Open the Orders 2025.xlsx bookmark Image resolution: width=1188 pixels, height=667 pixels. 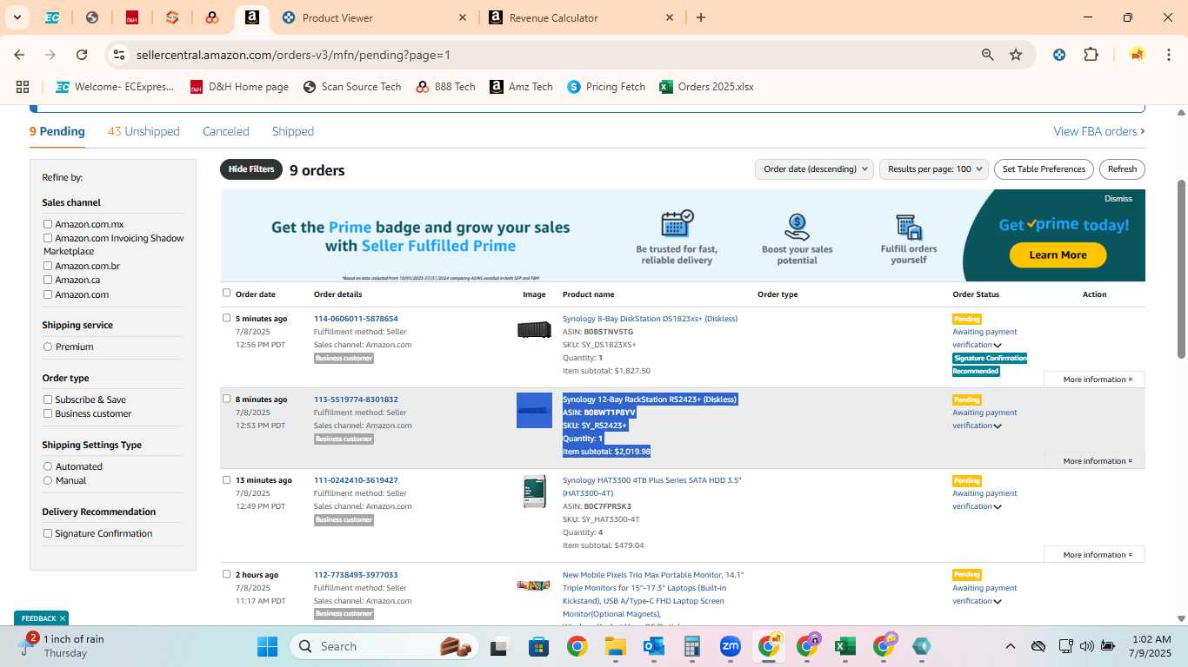[x=706, y=87]
